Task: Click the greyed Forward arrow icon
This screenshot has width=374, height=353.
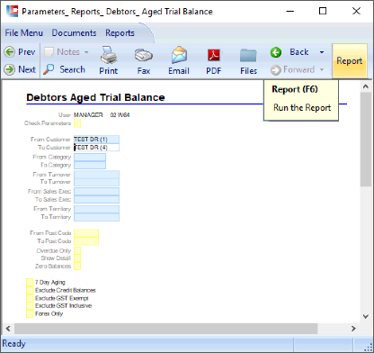Action: tap(276, 70)
